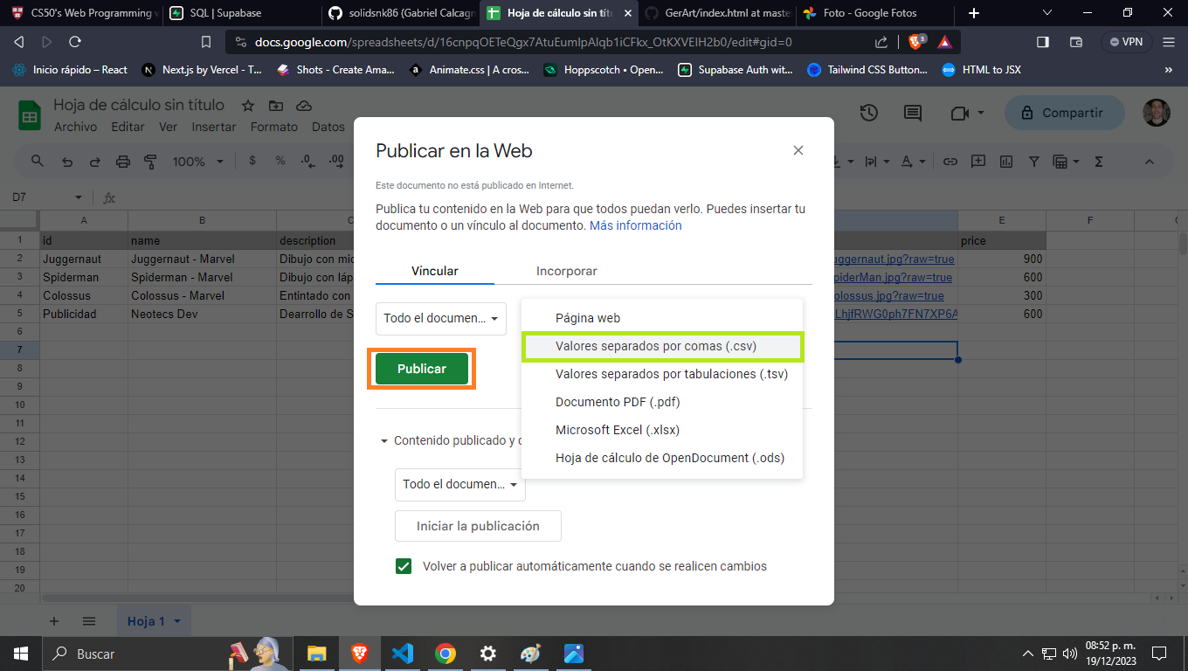The image size is (1188, 671).
Task: Click the Windows Start button
Action: pyautogui.click(x=20, y=654)
